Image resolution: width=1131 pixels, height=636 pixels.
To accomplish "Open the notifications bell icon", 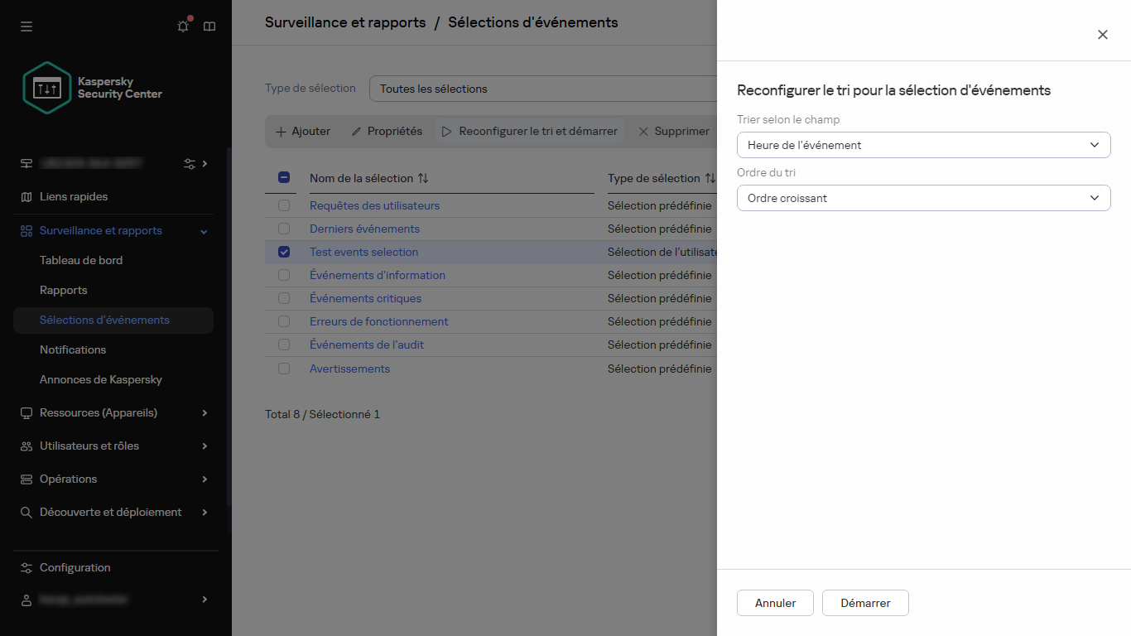I will coord(183,26).
